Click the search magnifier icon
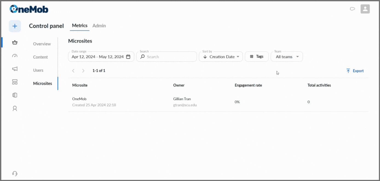Viewport: 380px width, 181px height. (x=142, y=57)
